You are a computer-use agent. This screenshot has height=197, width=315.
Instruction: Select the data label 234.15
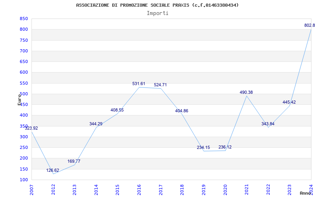point(203,147)
